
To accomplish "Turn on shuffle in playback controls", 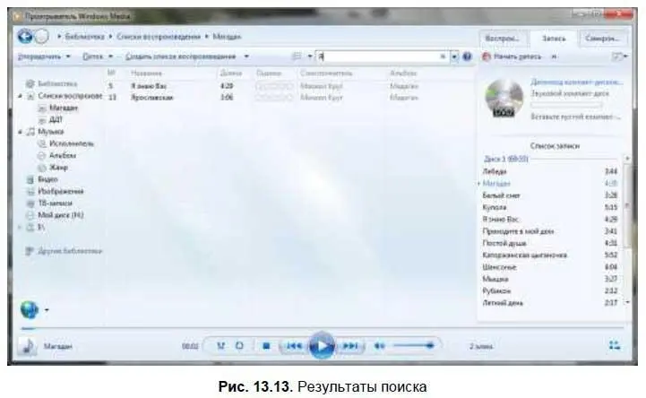I will [221, 346].
